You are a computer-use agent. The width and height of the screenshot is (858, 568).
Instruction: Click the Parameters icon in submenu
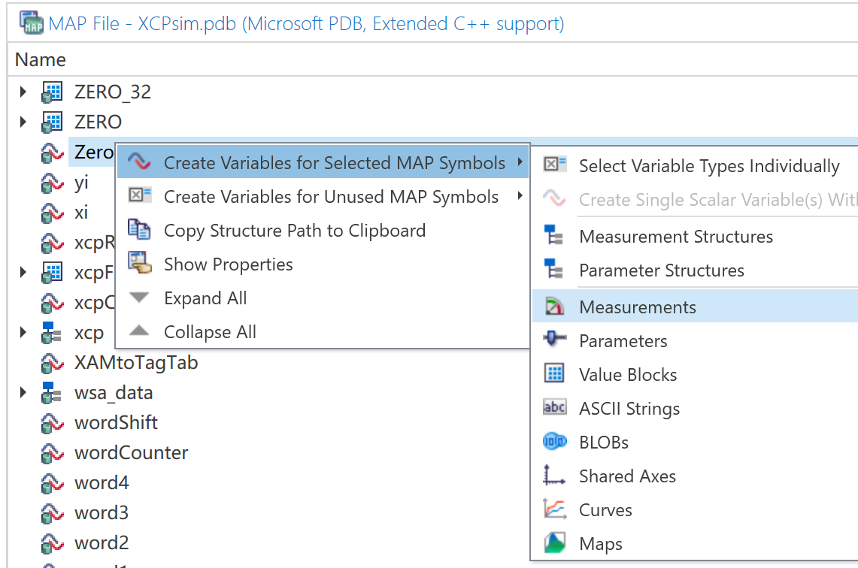tap(554, 341)
